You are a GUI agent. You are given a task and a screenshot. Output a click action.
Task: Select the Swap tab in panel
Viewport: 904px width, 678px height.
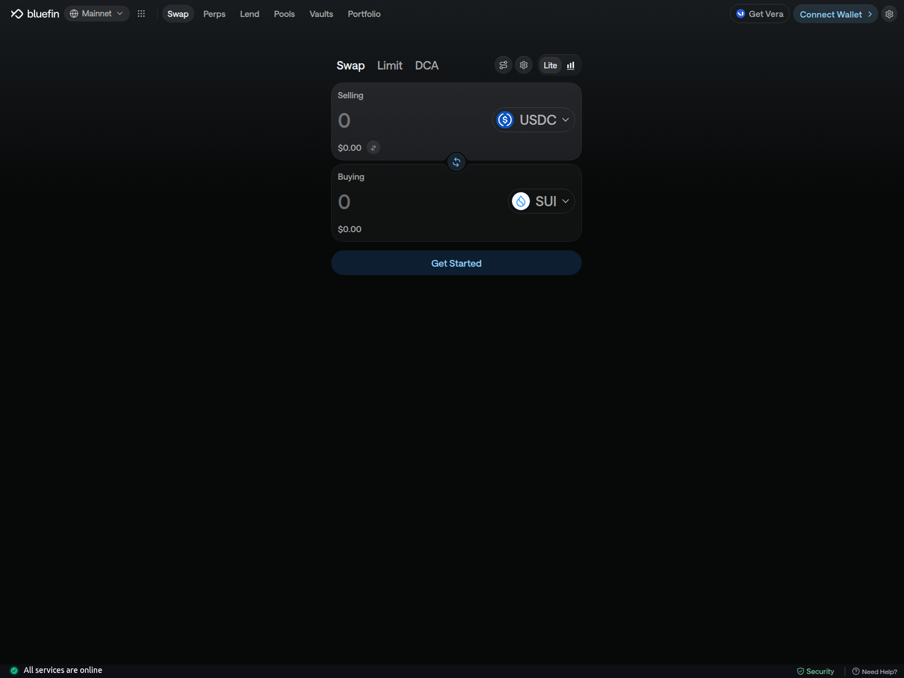(x=351, y=66)
